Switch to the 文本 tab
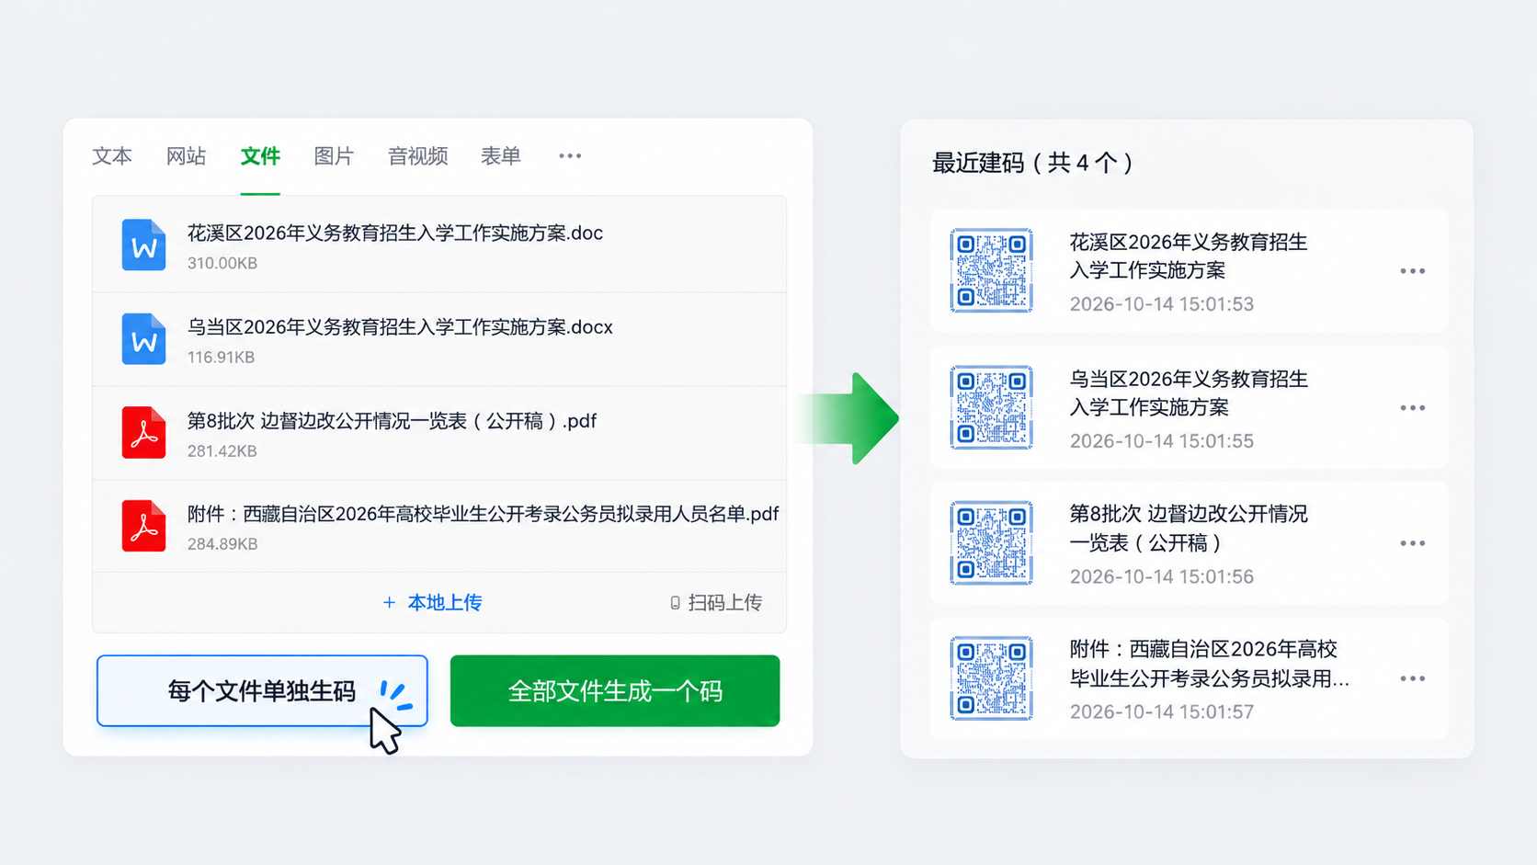Viewport: 1537px width, 865px height. click(112, 156)
